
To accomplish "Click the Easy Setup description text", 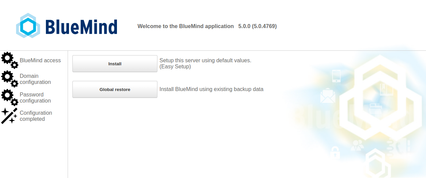I will coord(205,64).
